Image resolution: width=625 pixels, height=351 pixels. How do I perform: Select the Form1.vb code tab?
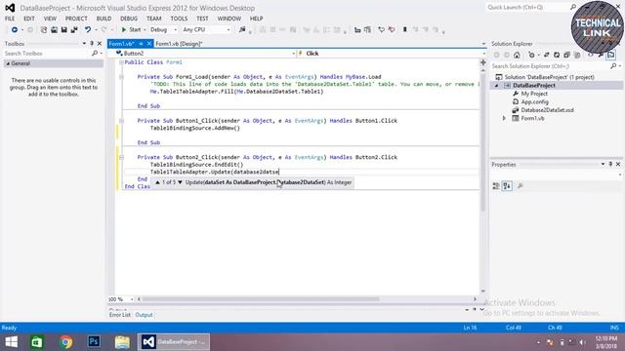(121, 44)
